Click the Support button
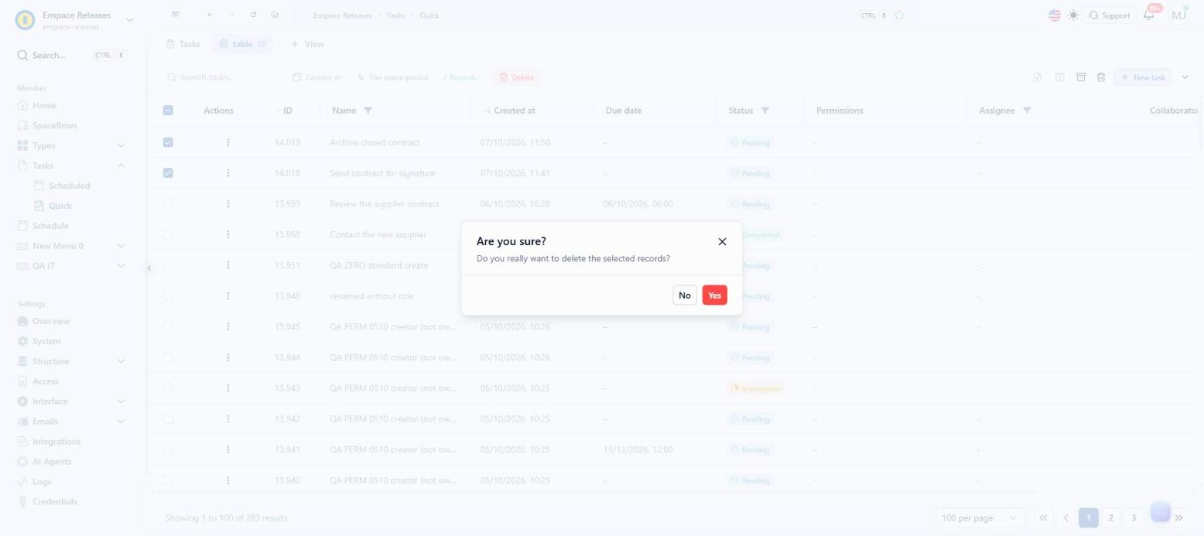The image size is (1204, 536). tap(1109, 15)
